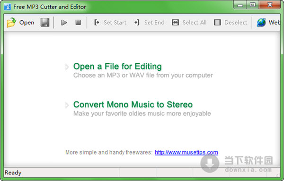Open an audio file with the Open button
The width and height of the screenshot is (284, 181).
pyautogui.click(x=20, y=22)
